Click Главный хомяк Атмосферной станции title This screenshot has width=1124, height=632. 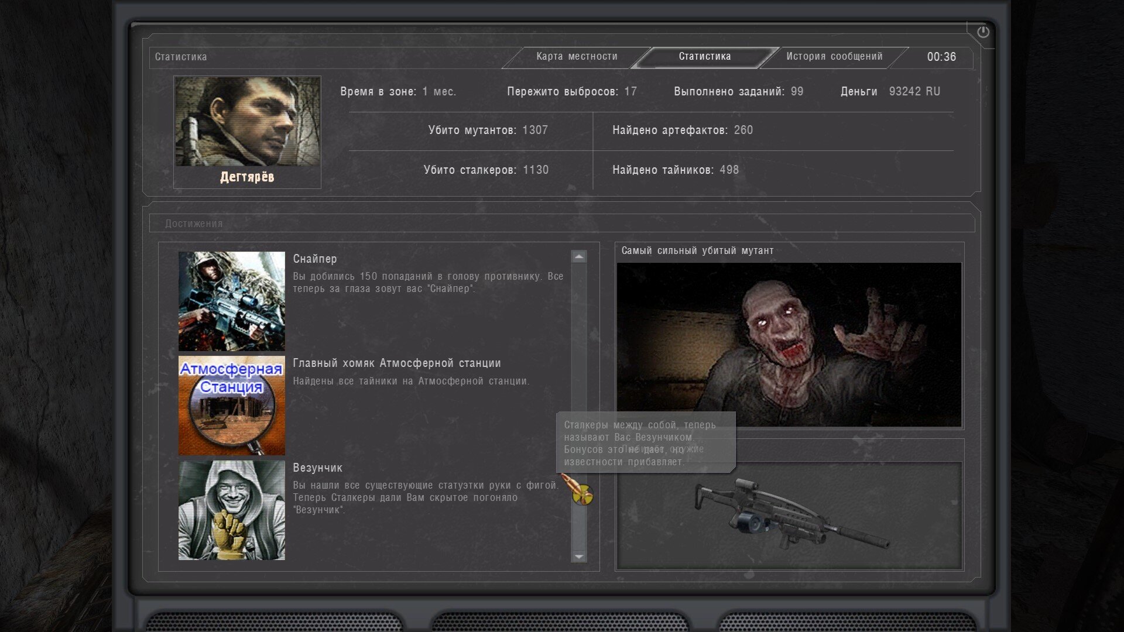click(x=397, y=363)
